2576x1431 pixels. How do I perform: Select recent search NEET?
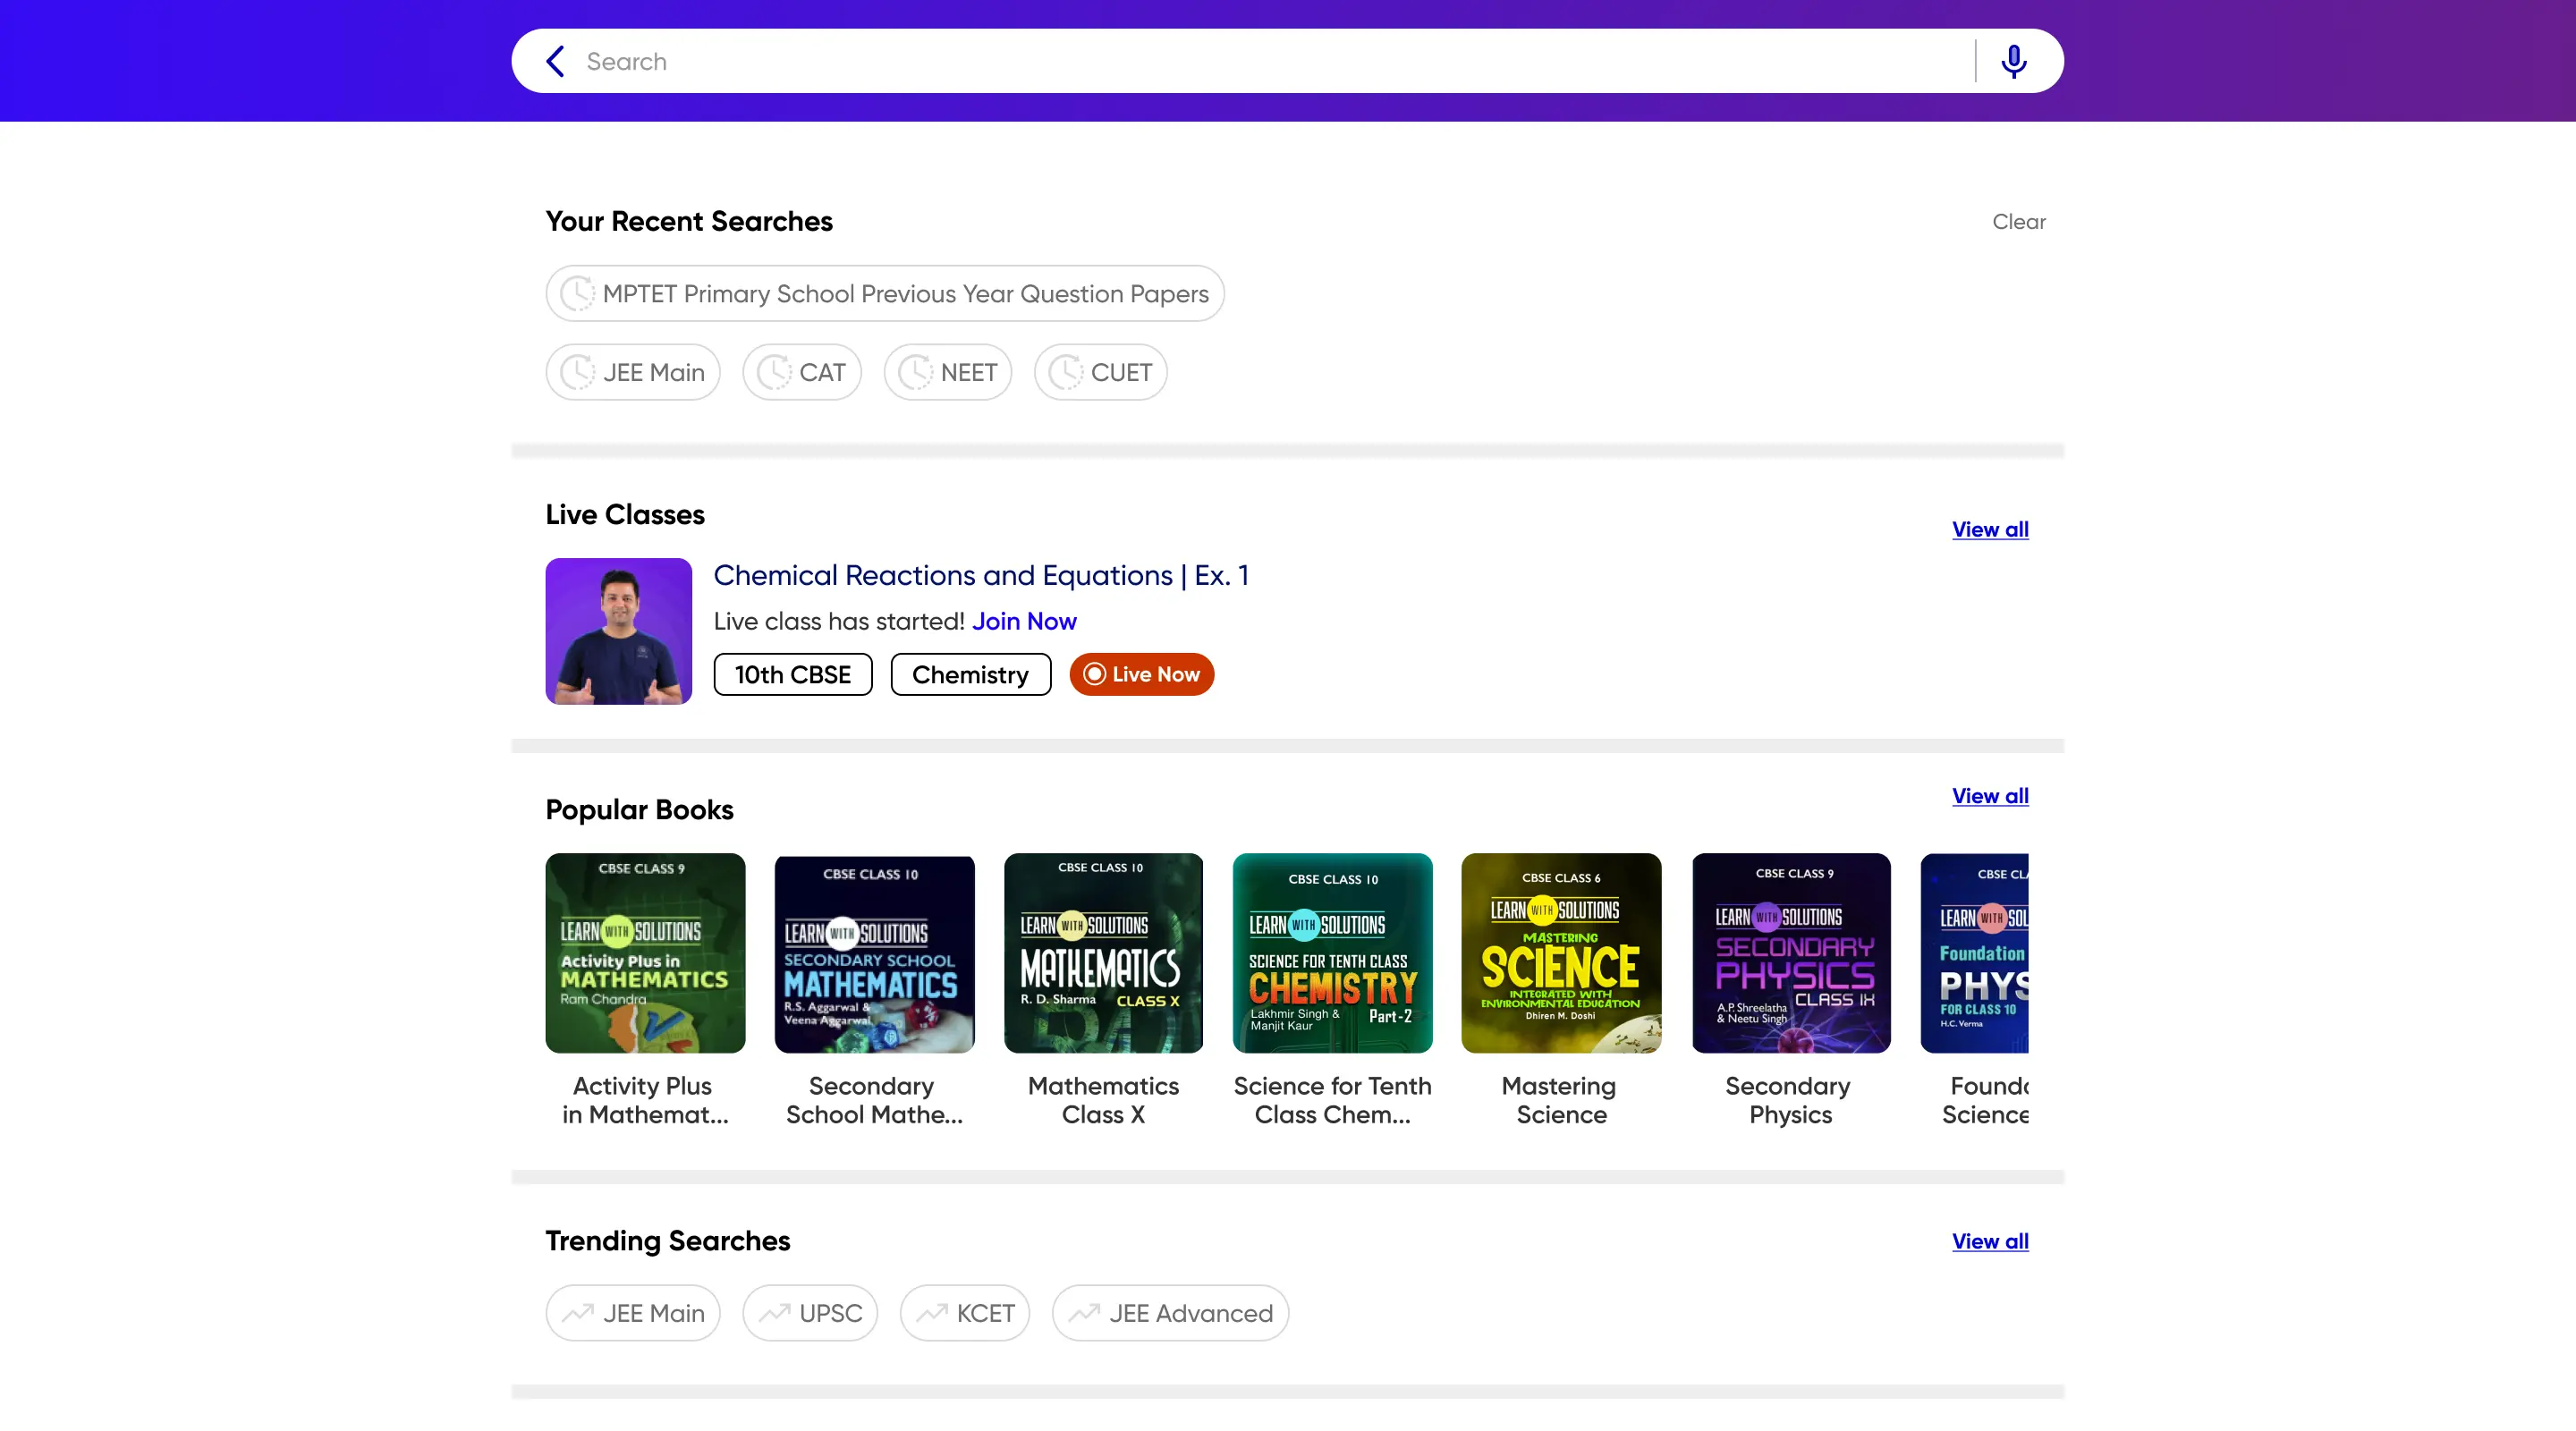pyautogui.click(x=948, y=372)
